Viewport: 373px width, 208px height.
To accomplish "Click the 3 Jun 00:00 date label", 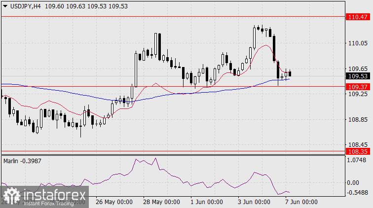I will pyautogui.click(x=254, y=202).
